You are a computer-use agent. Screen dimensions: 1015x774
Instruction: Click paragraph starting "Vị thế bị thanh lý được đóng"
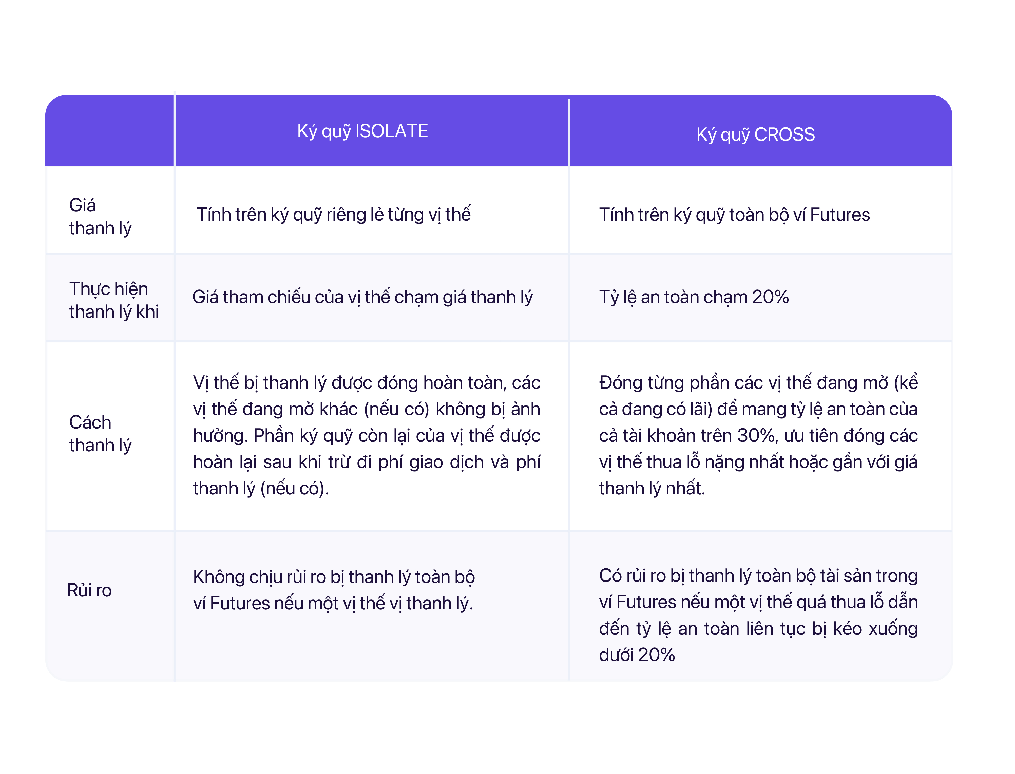click(x=366, y=435)
